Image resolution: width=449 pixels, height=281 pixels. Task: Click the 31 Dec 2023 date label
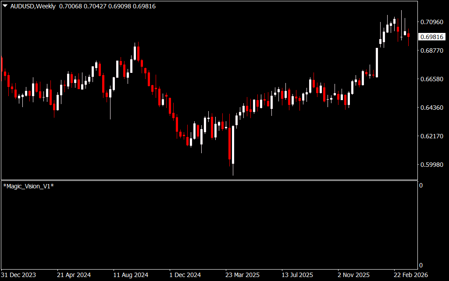[x=18, y=275]
